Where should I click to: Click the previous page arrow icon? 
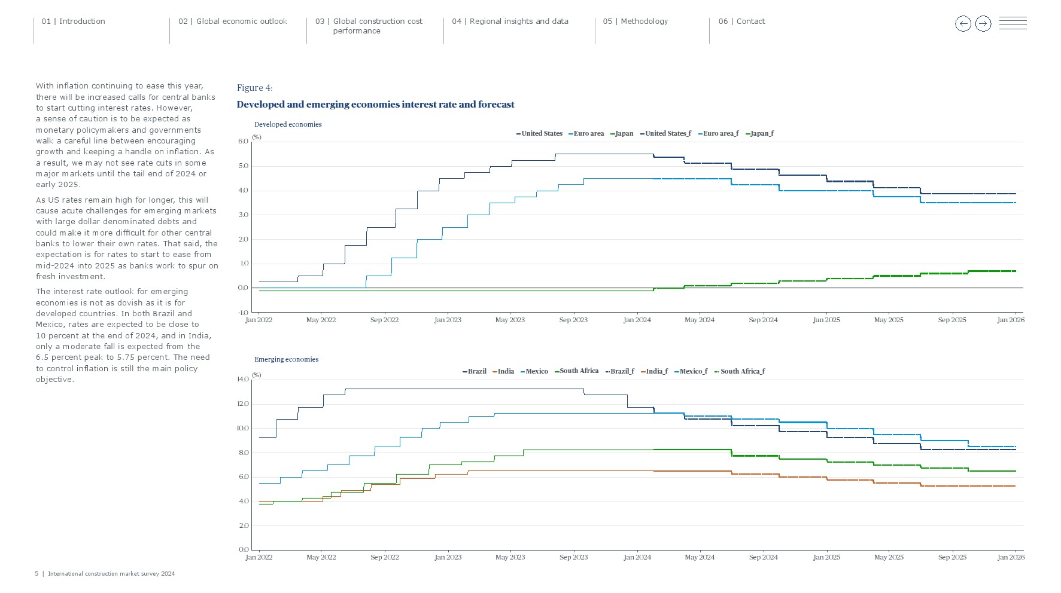coord(963,24)
